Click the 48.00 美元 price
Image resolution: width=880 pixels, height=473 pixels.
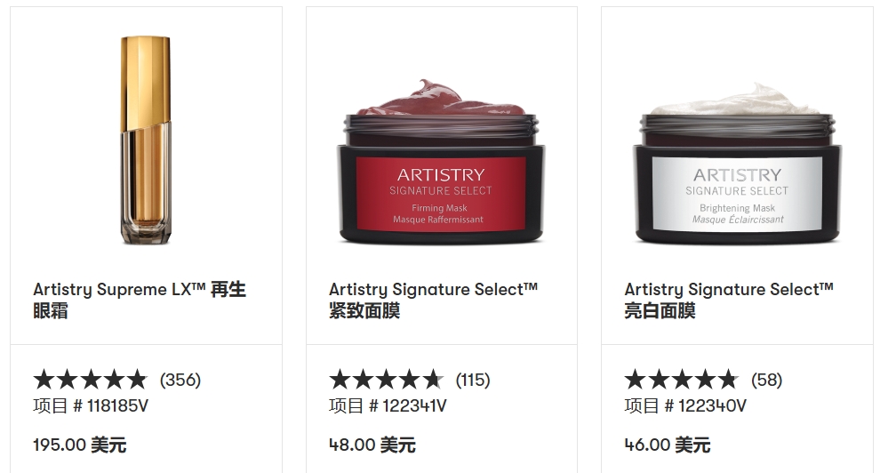click(x=372, y=445)
